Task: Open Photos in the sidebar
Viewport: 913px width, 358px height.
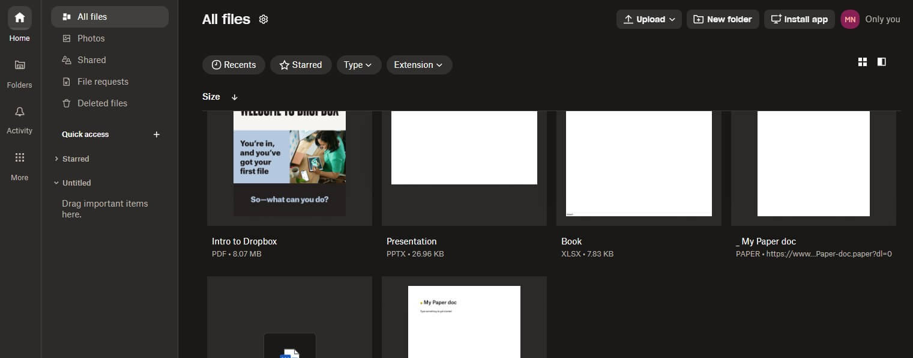Action: coord(110,38)
